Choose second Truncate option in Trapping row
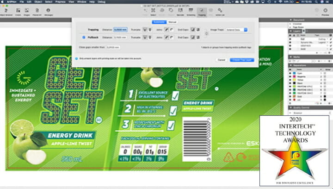Image resolution: width=333 pixels, height=189 pixels. click(150, 30)
